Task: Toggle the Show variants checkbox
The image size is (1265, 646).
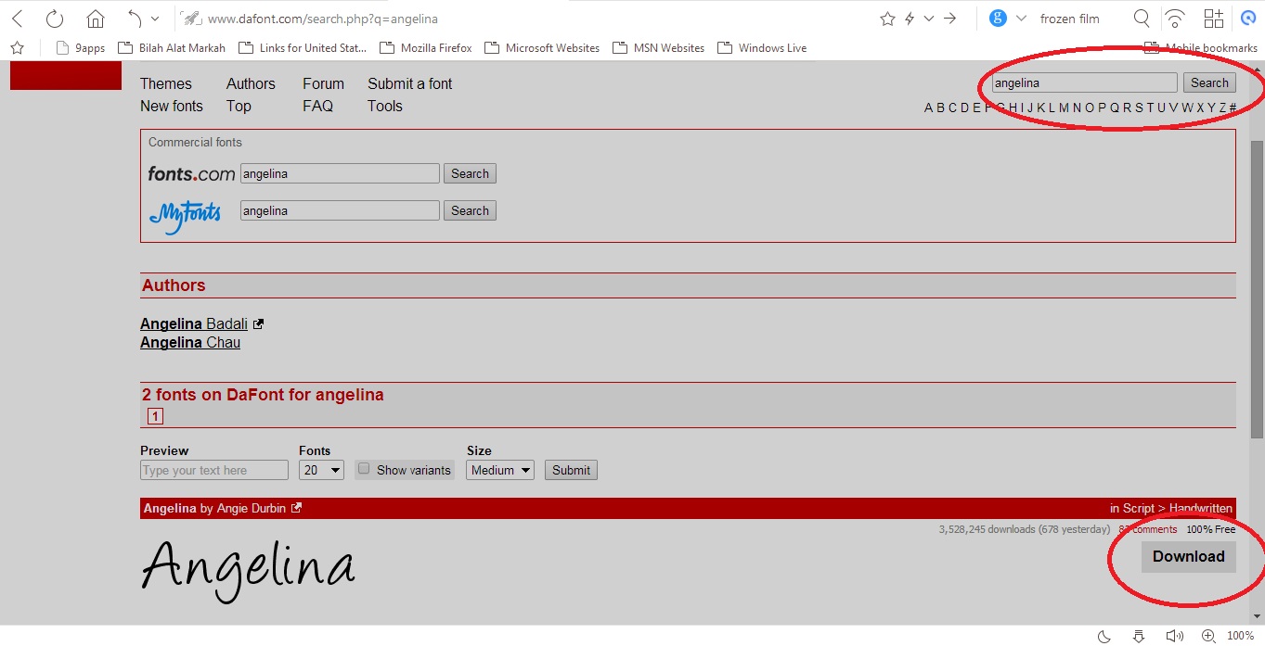Action: point(364,469)
